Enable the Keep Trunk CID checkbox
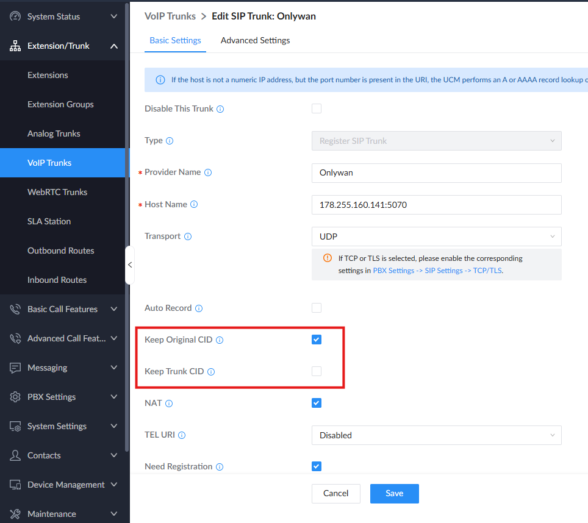588x523 pixels. click(x=317, y=371)
